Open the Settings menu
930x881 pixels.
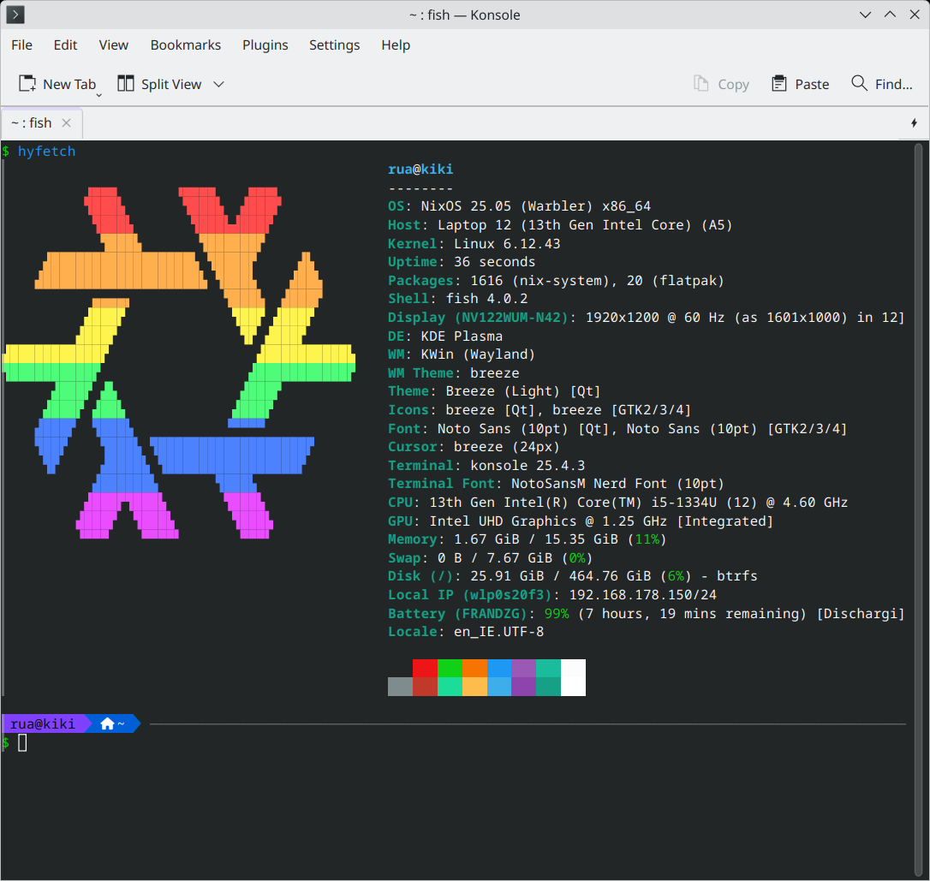click(x=334, y=45)
